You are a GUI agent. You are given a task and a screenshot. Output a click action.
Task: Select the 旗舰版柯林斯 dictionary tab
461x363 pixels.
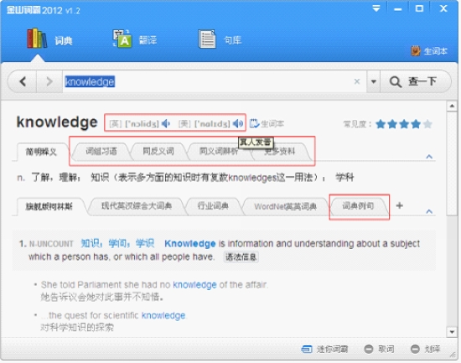click(49, 206)
